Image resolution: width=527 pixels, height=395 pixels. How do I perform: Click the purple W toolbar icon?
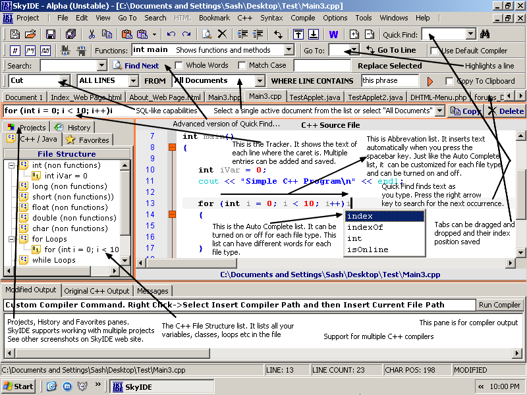click(x=333, y=34)
